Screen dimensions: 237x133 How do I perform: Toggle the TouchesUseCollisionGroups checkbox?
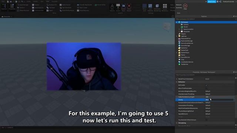[206, 120]
